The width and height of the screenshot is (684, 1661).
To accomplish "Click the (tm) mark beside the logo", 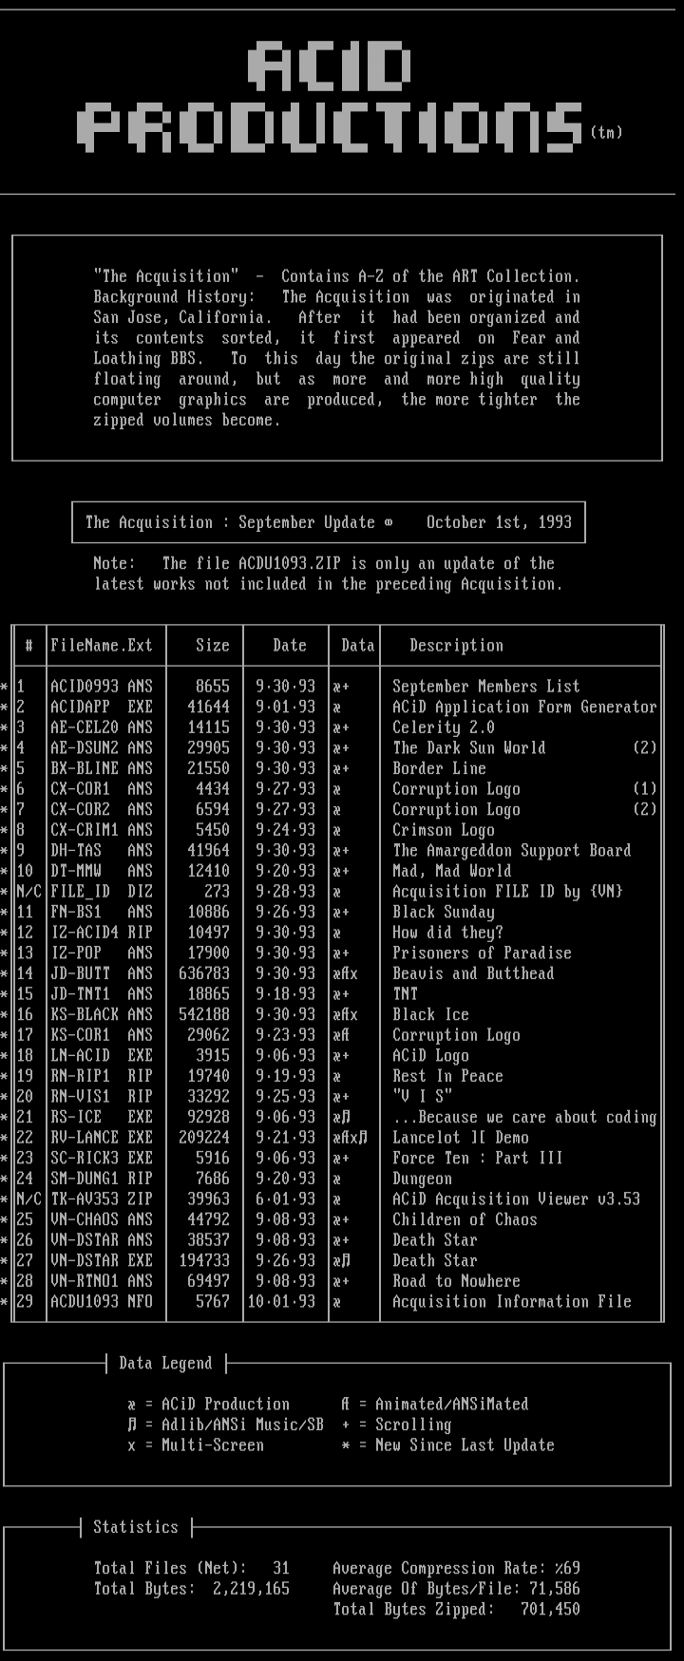I will pos(606,132).
